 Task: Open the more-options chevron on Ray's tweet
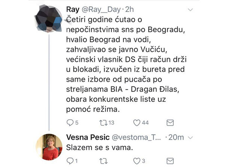(191, 9)
